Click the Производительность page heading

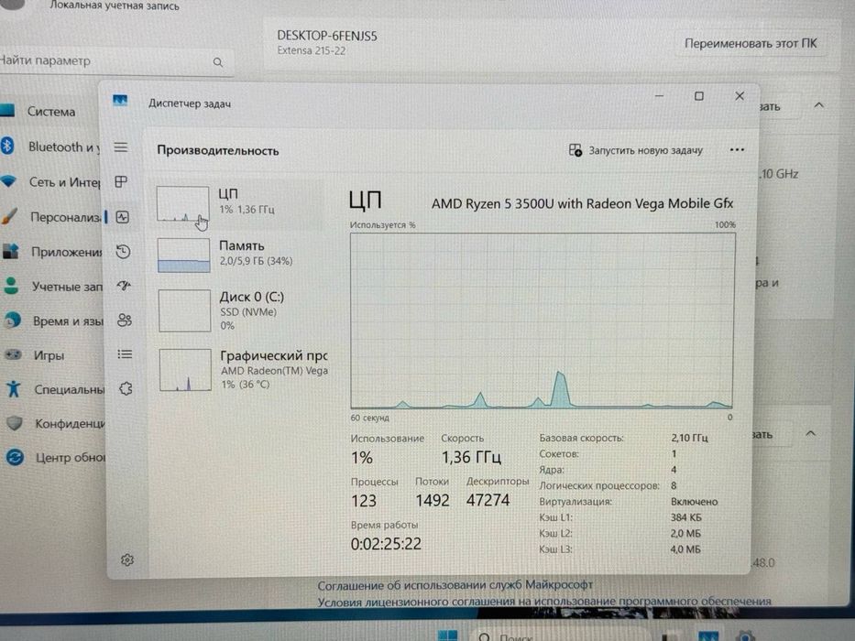(218, 151)
